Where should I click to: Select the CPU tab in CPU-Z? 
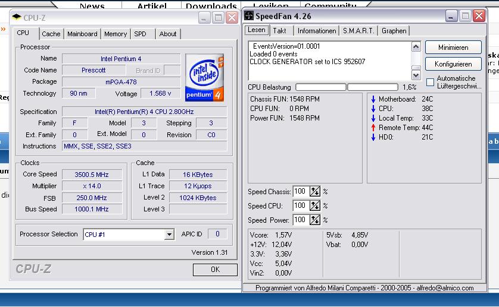click(x=23, y=33)
